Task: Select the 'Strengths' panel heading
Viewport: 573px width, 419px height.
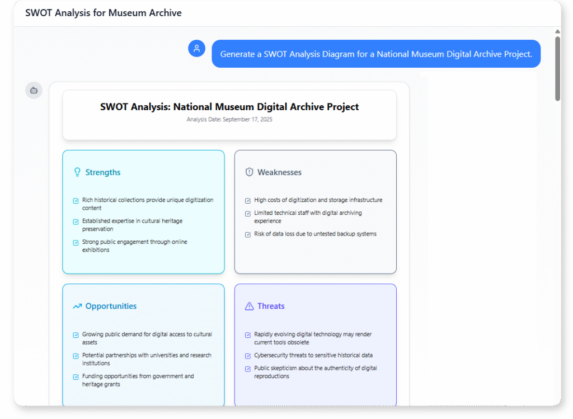Action: point(104,172)
